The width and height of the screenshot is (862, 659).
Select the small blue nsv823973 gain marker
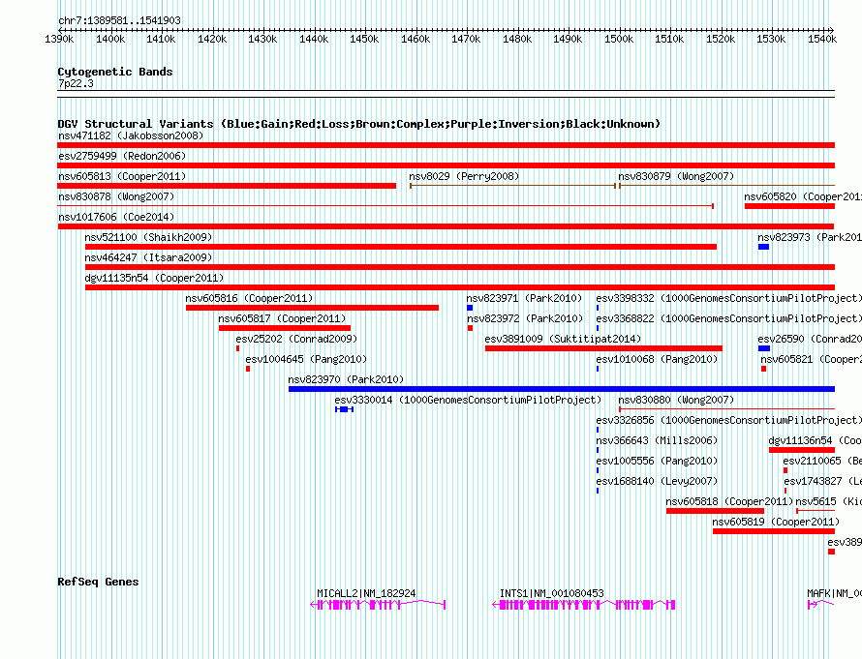763,247
